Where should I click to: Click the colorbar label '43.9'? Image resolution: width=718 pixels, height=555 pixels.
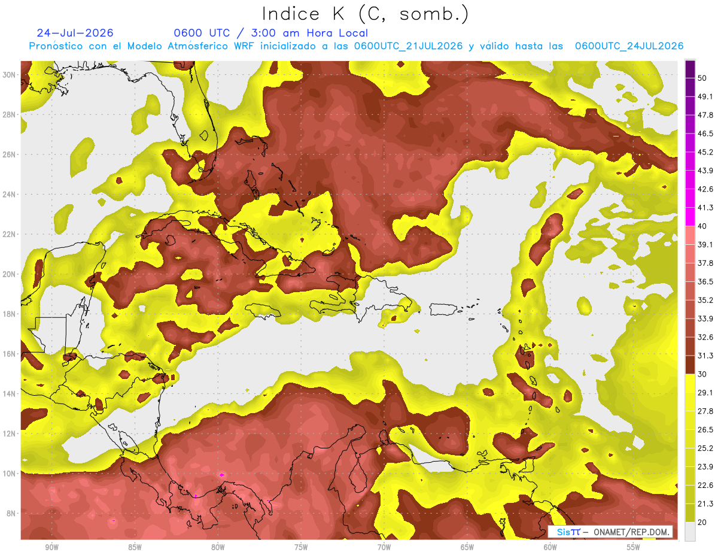(x=705, y=171)
